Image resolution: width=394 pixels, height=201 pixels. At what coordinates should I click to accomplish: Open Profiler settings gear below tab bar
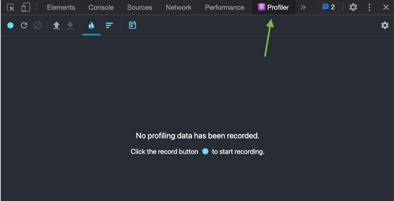[x=385, y=25]
